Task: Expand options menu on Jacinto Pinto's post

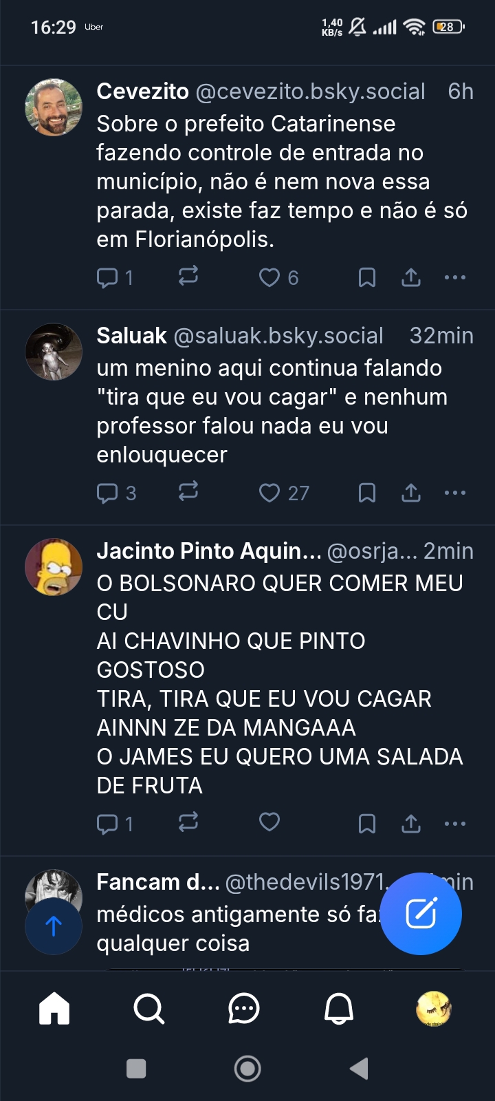Action: [455, 823]
